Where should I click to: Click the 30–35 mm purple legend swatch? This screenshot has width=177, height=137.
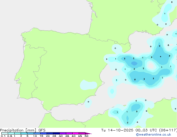tap(63, 133)
